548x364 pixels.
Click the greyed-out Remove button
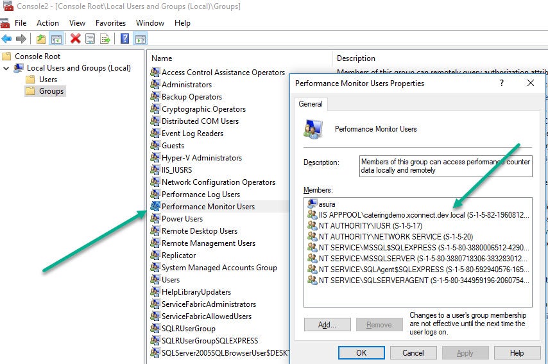click(x=379, y=324)
